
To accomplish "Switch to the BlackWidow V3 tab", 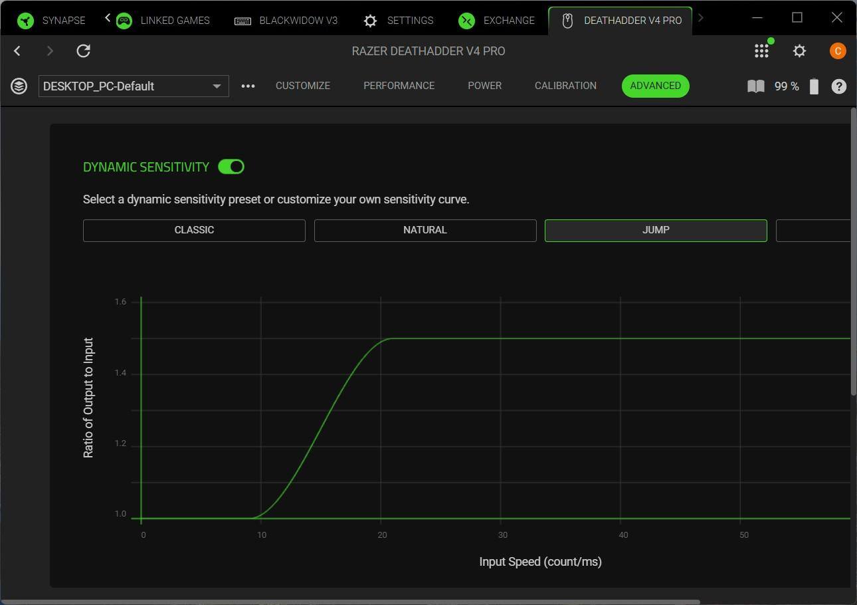I will click(286, 21).
